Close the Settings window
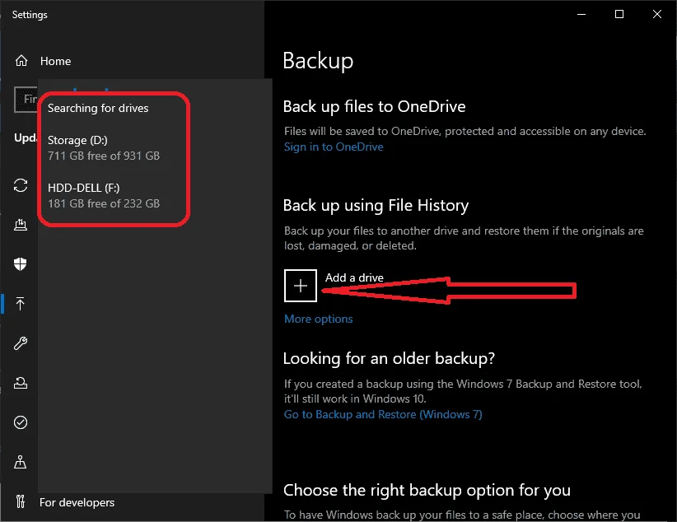 click(656, 14)
